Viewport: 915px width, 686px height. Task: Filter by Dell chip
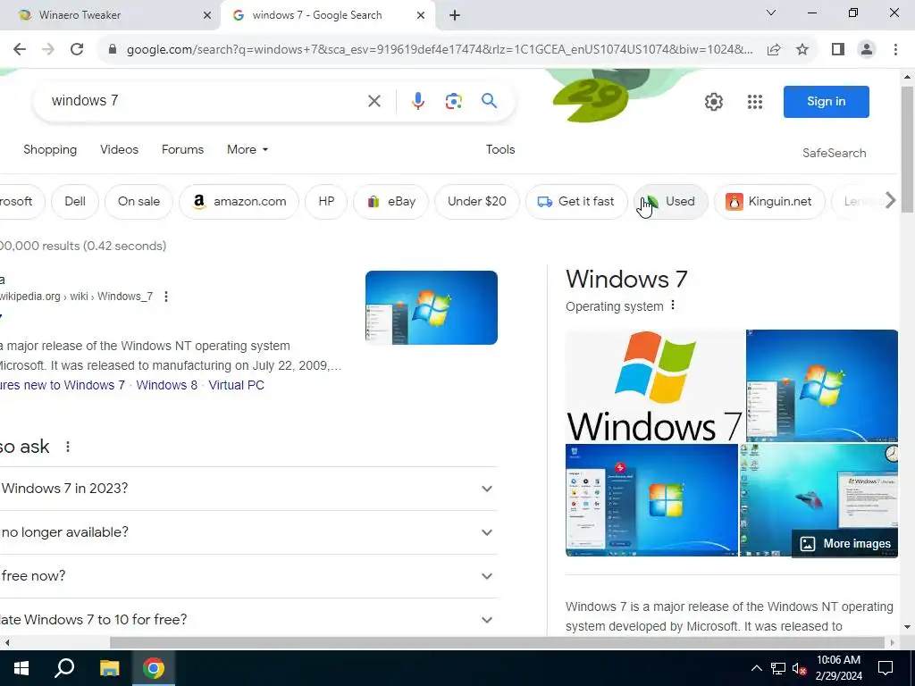75,201
